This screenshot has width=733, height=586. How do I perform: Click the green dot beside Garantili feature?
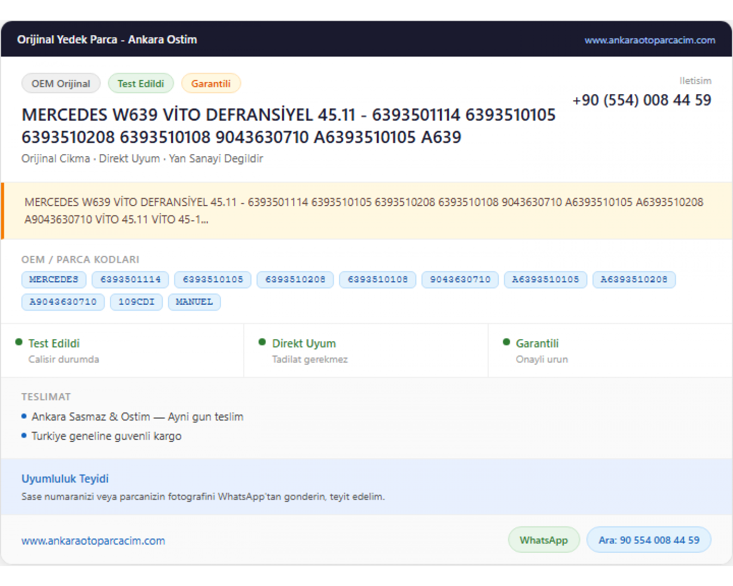pos(506,342)
